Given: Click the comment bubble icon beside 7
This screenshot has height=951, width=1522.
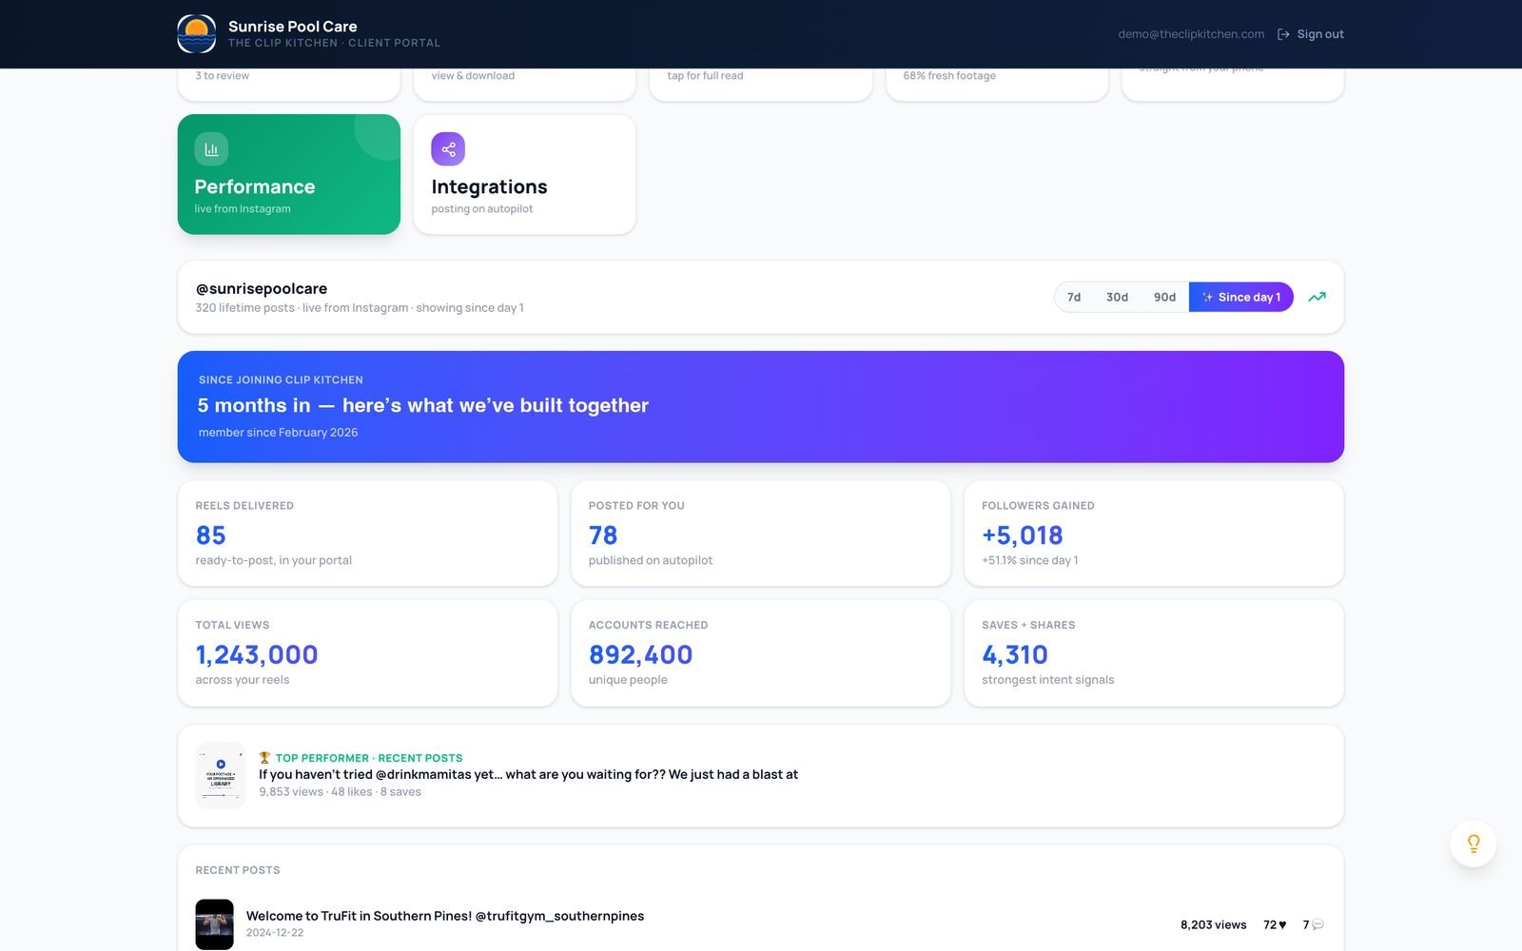Looking at the screenshot, I should pos(1317,924).
